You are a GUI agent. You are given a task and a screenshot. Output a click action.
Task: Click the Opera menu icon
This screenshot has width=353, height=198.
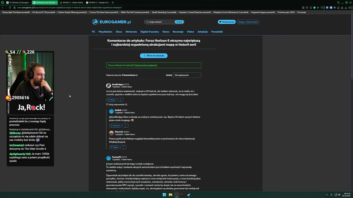2,2
